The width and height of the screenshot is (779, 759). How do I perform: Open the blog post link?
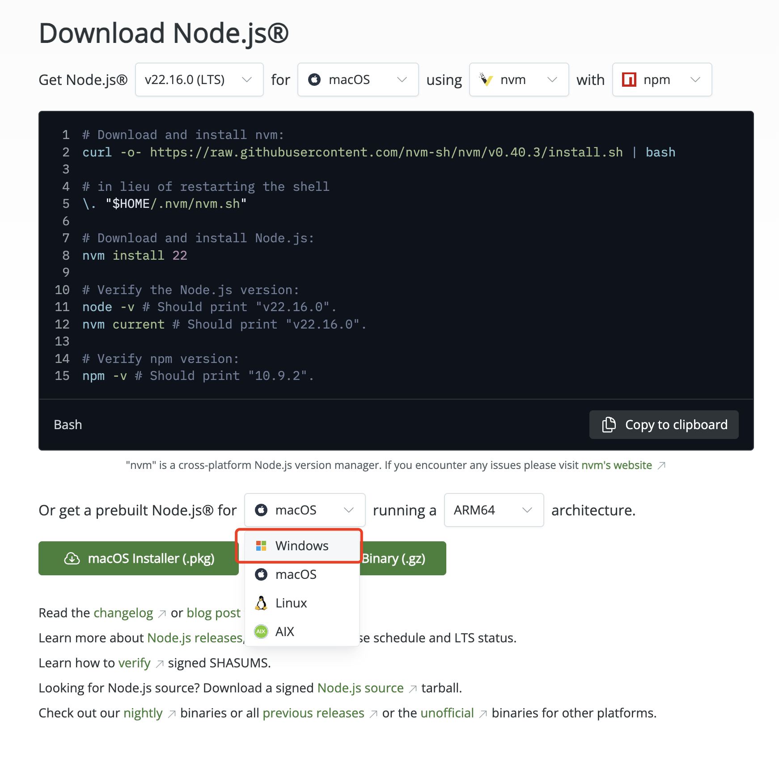tap(213, 613)
